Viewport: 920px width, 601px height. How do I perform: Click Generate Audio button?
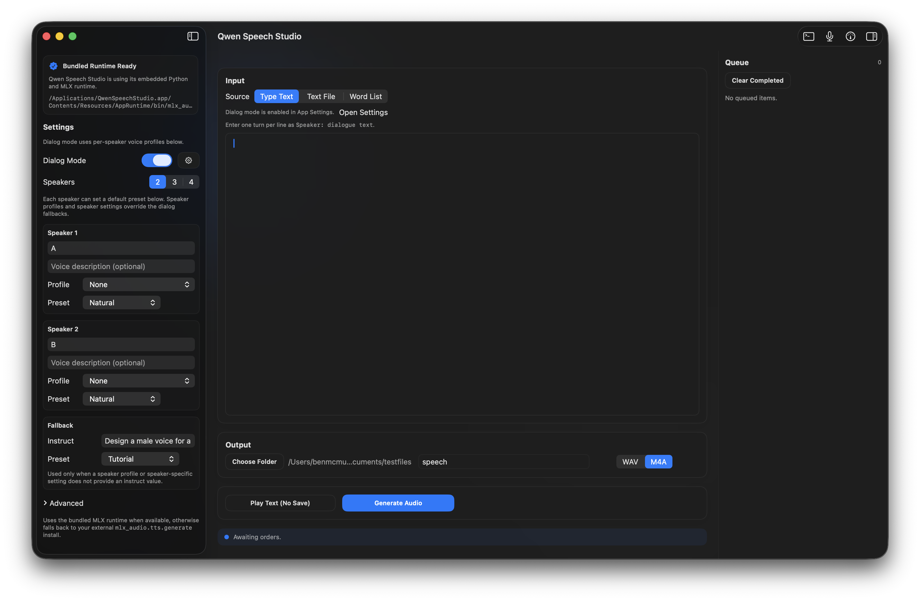(x=398, y=503)
